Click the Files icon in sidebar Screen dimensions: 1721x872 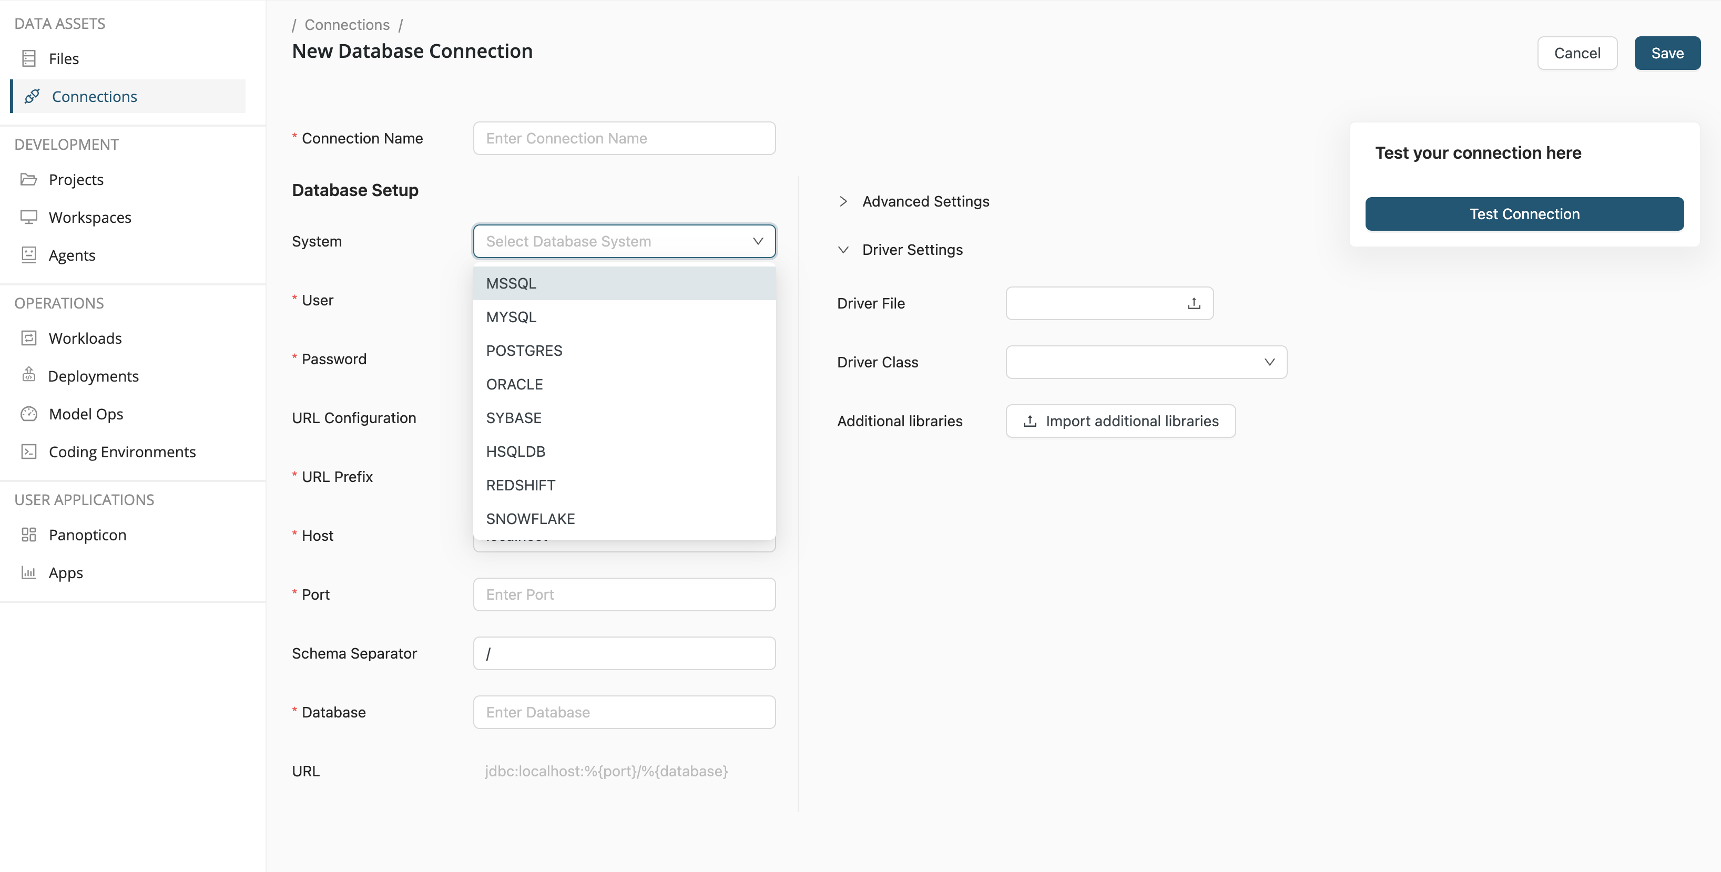[x=29, y=59]
